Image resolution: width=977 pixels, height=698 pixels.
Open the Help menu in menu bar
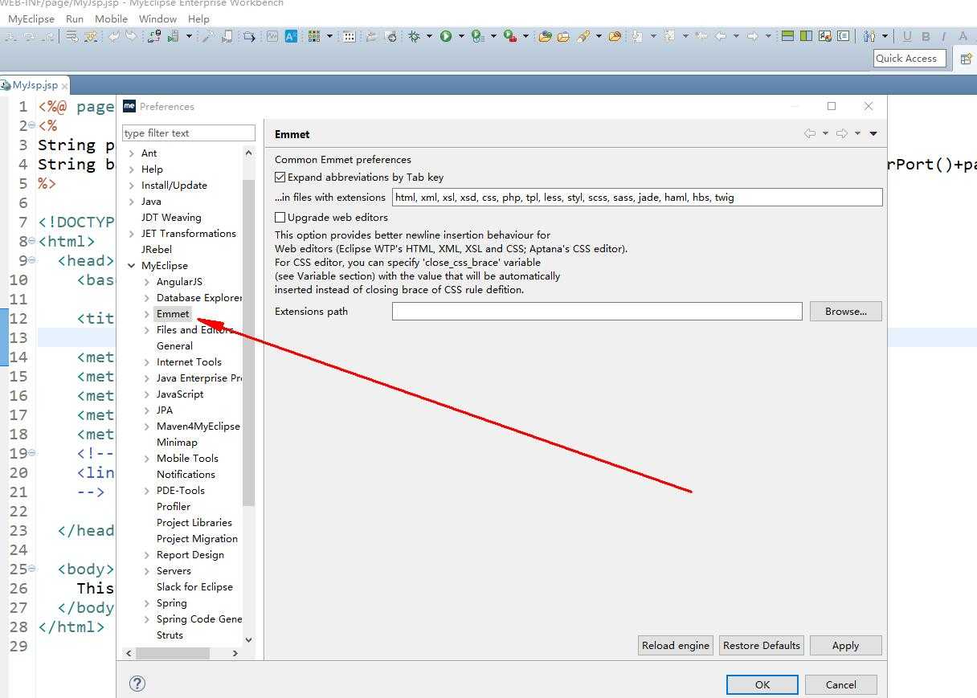(198, 18)
